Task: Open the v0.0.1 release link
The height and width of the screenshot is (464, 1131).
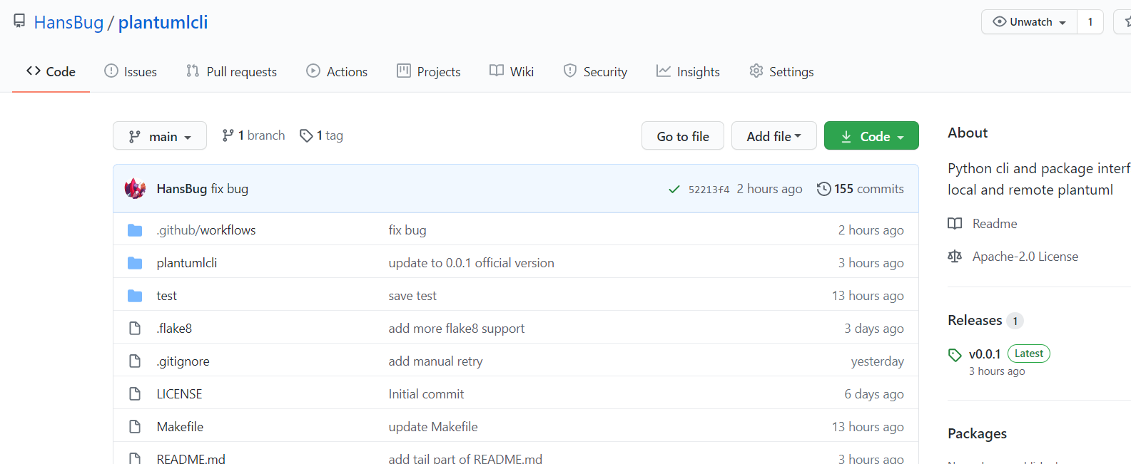Action: coord(985,354)
